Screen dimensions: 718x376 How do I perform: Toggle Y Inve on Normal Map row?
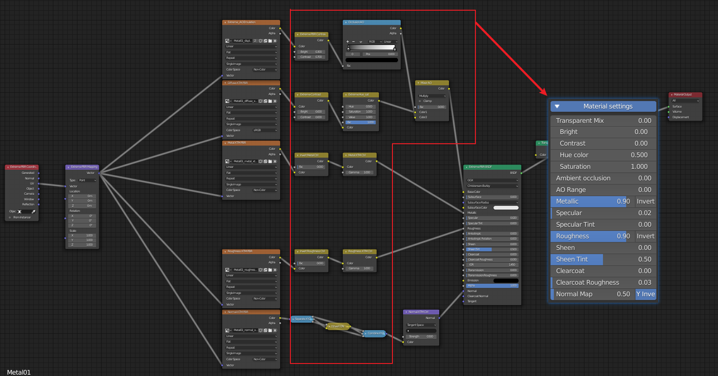[646, 294]
